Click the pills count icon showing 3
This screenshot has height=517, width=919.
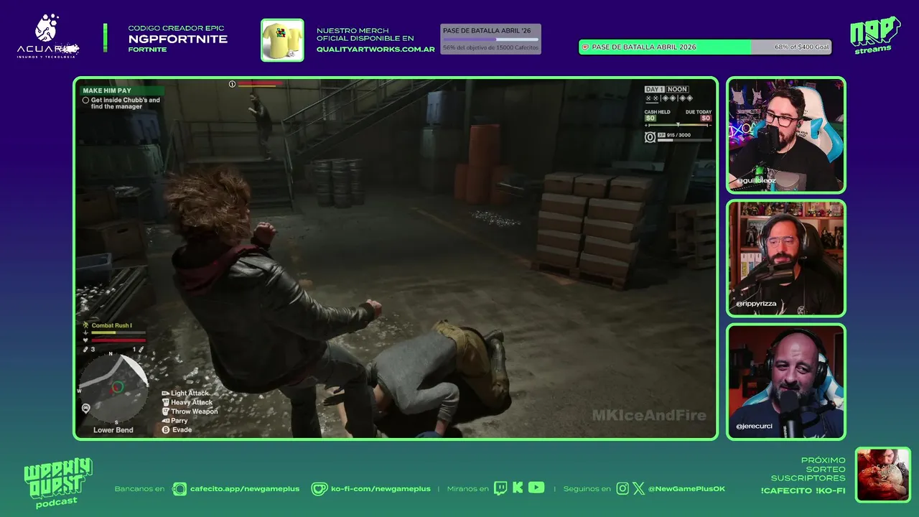pos(85,349)
